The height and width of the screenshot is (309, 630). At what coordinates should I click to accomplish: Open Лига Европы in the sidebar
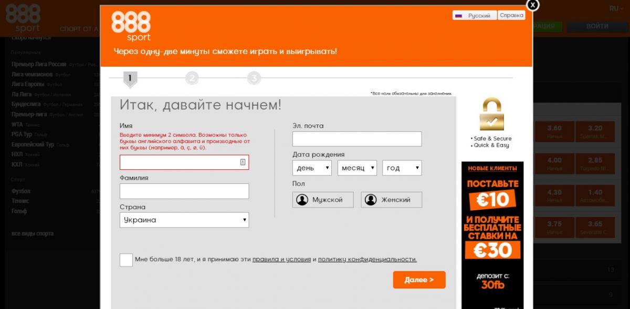28,84
